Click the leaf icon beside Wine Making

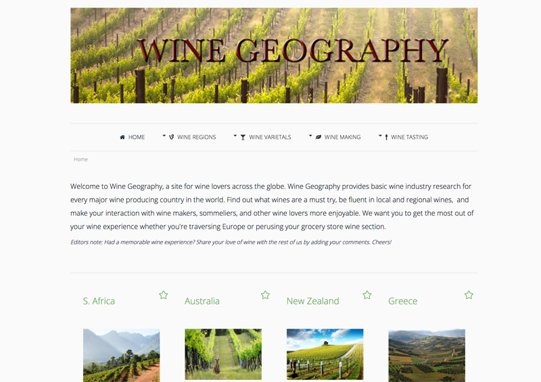point(319,137)
